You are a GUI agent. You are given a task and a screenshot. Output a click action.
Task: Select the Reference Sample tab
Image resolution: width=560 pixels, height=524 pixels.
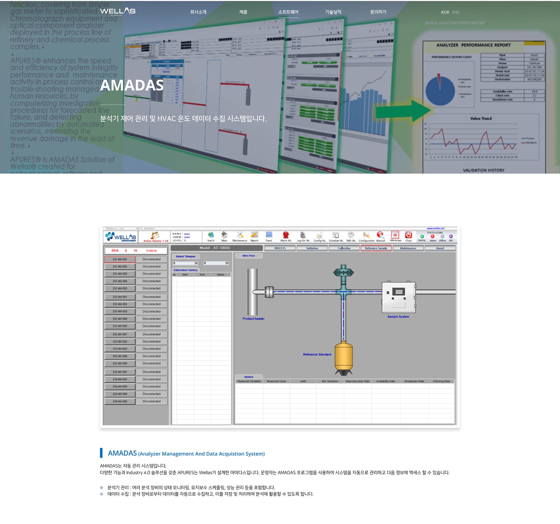coord(376,248)
